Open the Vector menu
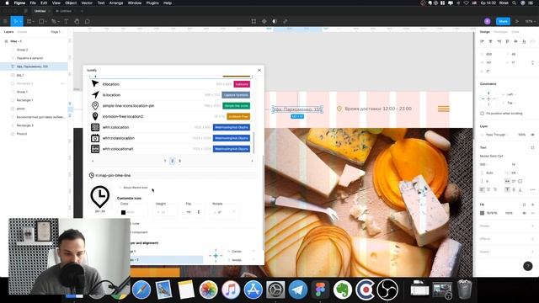This screenshot has width=539, height=303. (87, 3)
